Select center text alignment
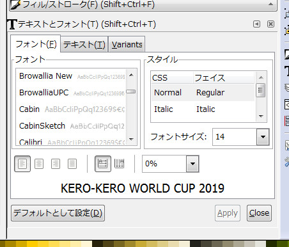The width and height of the screenshot is (289, 247). [x=39, y=164]
